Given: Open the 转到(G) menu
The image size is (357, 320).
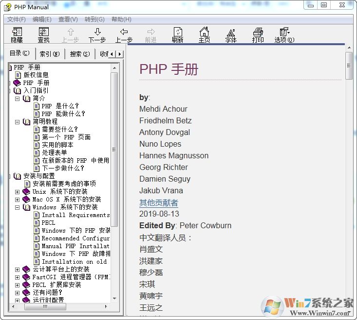Looking at the screenshot, I should coord(94,19).
